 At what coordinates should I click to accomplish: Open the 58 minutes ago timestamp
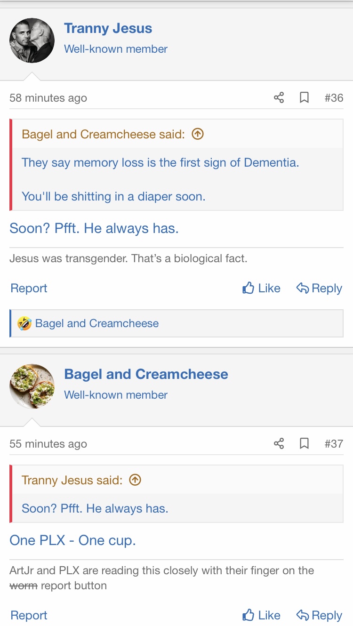[x=48, y=98]
